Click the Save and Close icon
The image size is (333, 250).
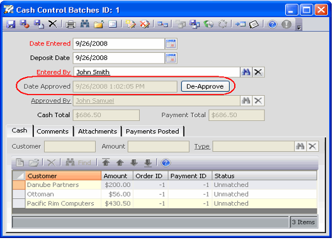(25, 24)
